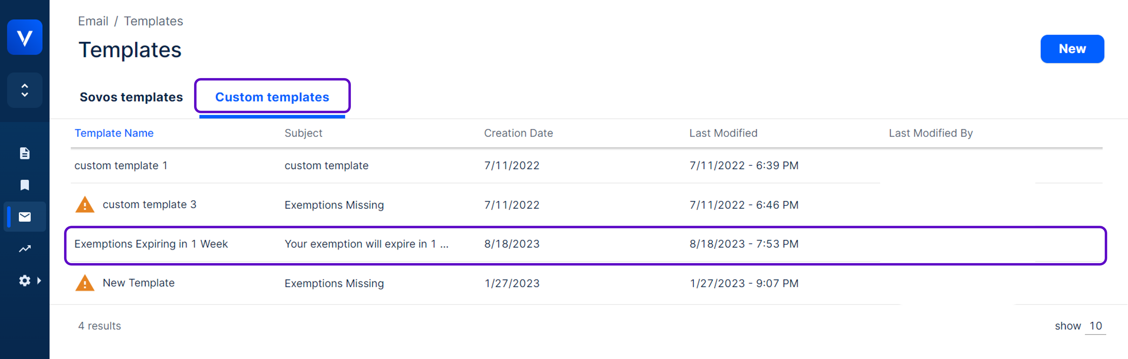
Task: Click the Last Modified column header
Action: tap(723, 133)
